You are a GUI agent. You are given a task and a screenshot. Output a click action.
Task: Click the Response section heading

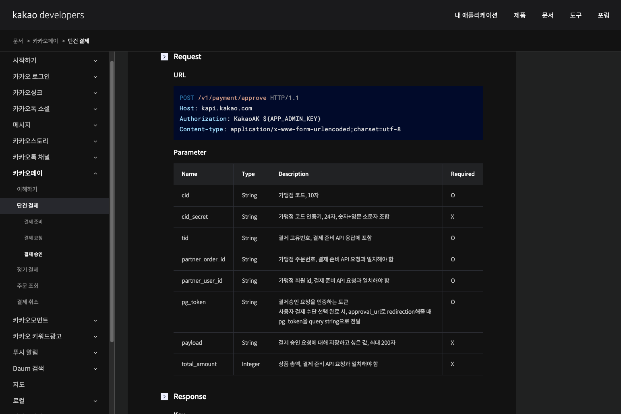[190, 397]
